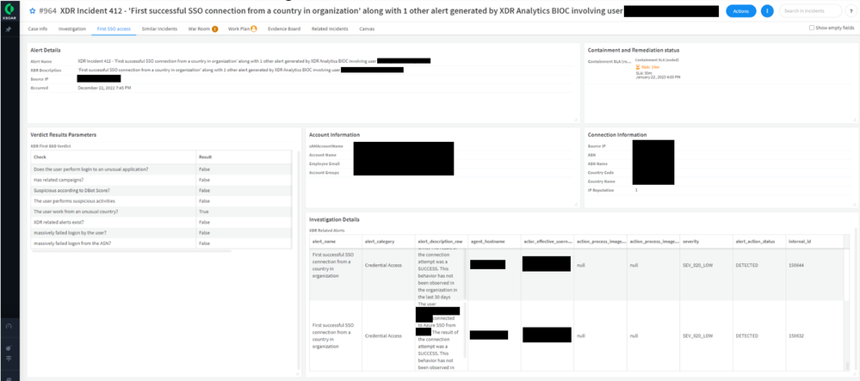Click the Verdict table horizontal scrollbar
Viewport: 860px width, 381px height.
point(132,251)
